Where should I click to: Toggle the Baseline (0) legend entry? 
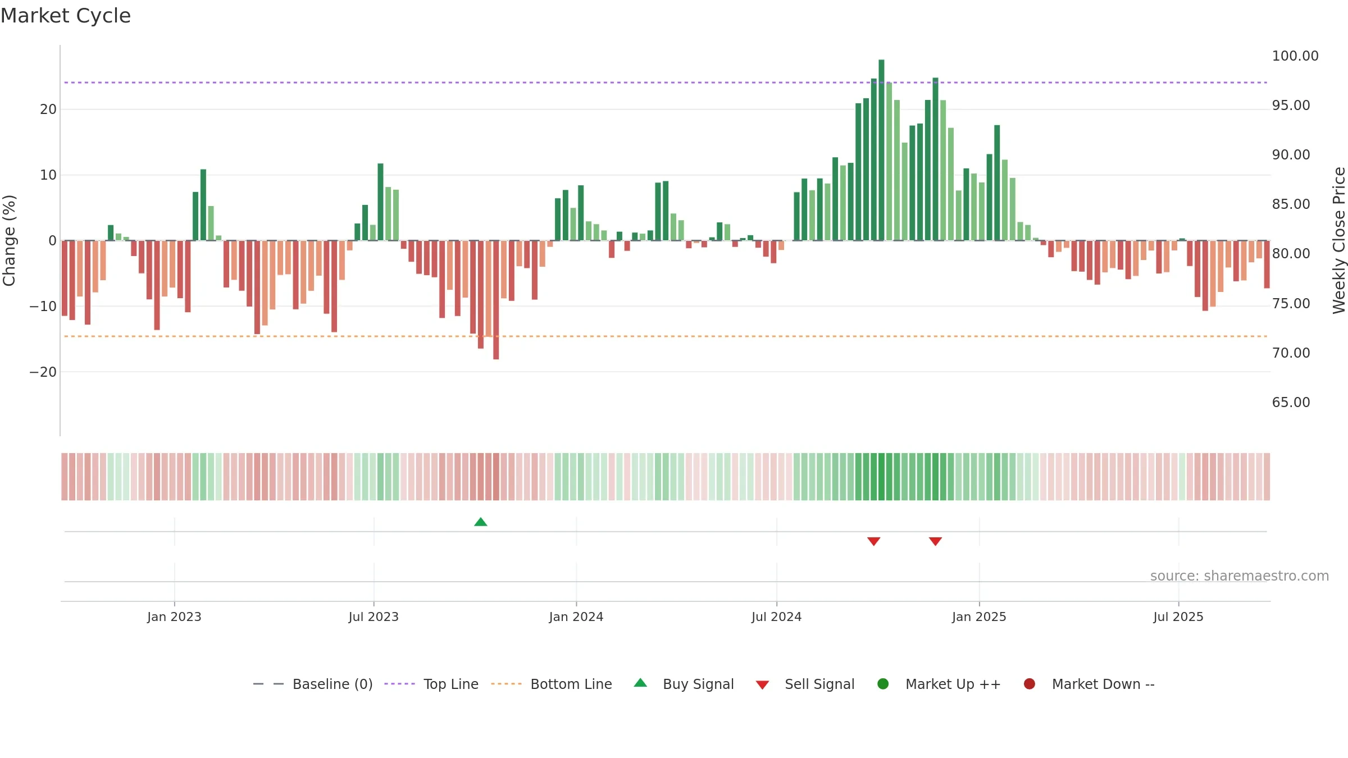(313, 684)
